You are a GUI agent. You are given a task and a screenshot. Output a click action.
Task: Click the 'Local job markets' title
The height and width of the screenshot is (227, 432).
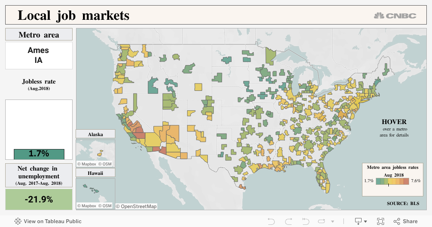click(73, 16)
